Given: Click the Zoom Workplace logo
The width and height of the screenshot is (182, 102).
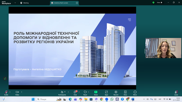Looking at the screenshot, I should (x=6, y=3).
